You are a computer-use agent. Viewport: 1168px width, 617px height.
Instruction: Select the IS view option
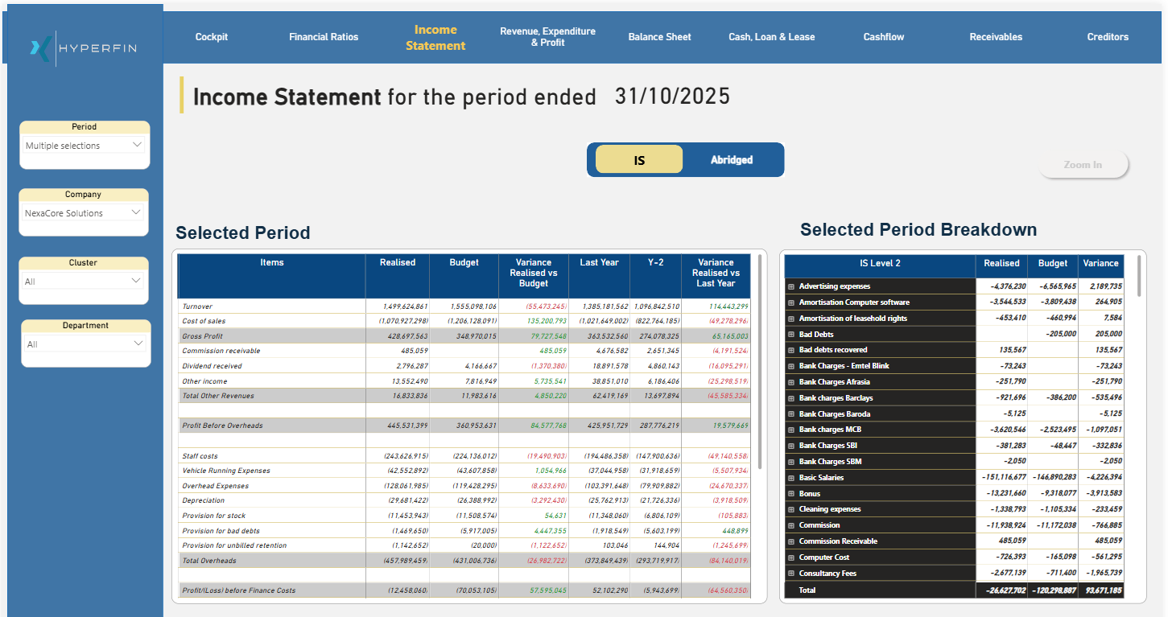(x=640, y=159)
